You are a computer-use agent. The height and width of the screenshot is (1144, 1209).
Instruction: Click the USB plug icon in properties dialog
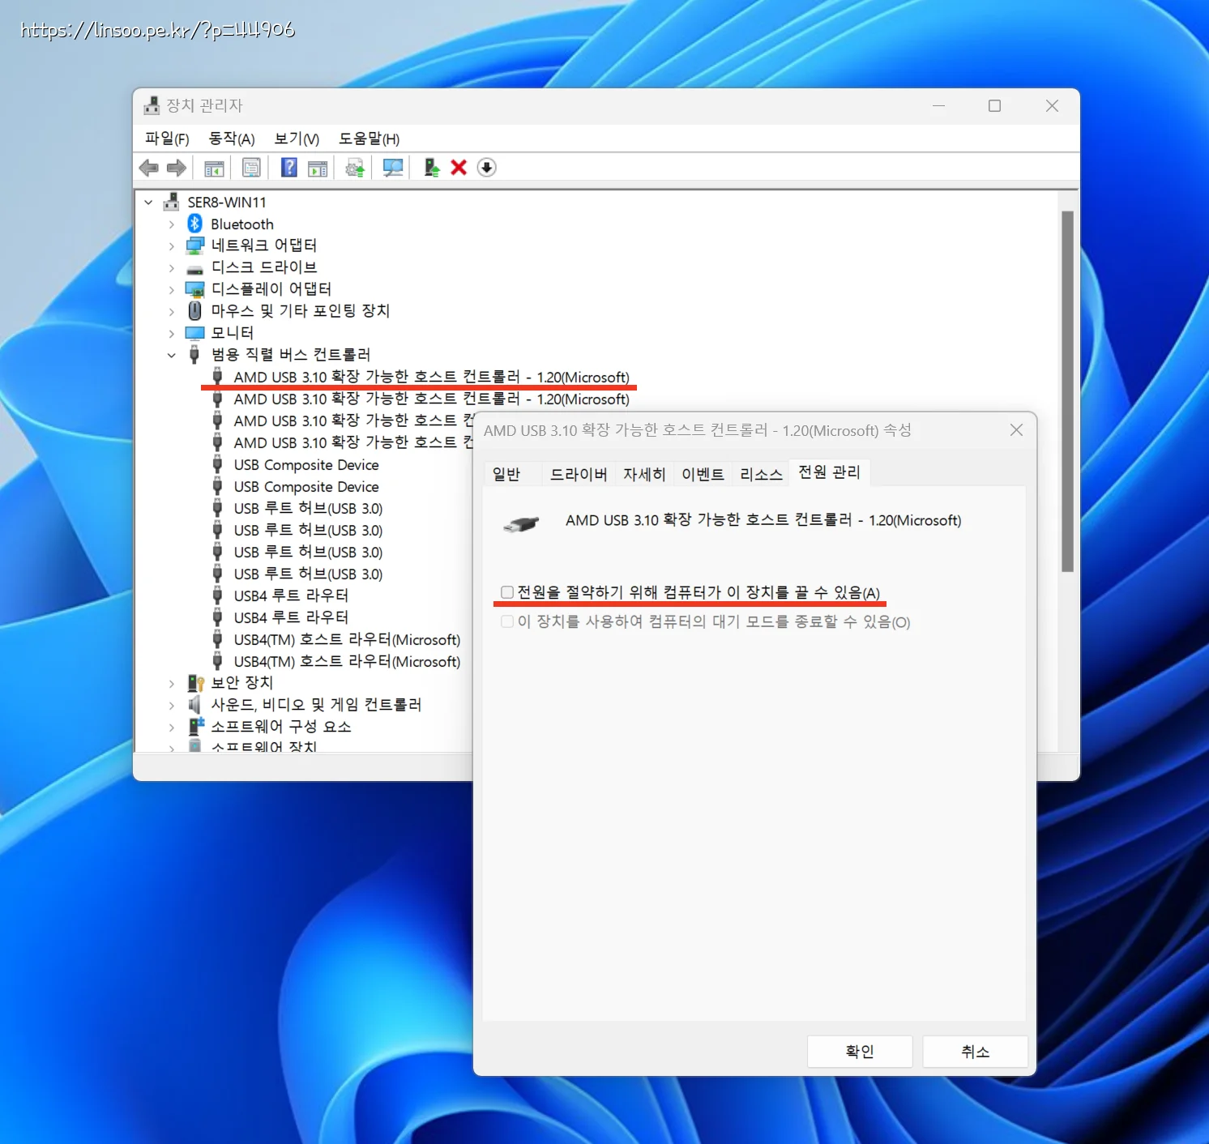521,524
